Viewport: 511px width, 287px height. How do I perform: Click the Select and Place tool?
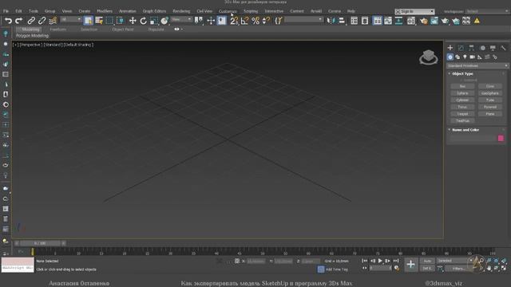[164, 21]
